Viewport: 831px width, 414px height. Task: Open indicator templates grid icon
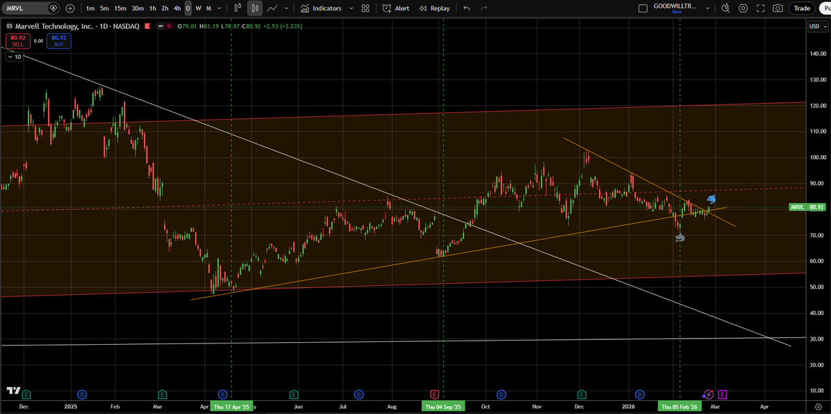tap(366, 8)
